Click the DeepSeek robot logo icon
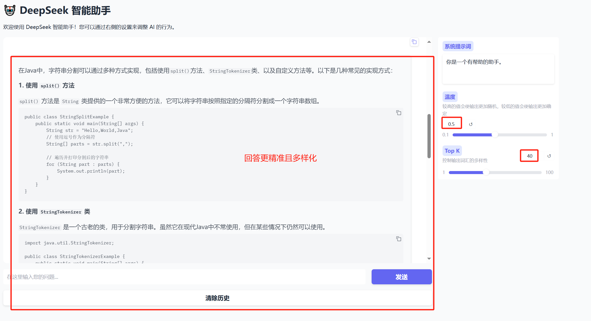This screenshot has height=321, width=591. (x=10, y=11)
